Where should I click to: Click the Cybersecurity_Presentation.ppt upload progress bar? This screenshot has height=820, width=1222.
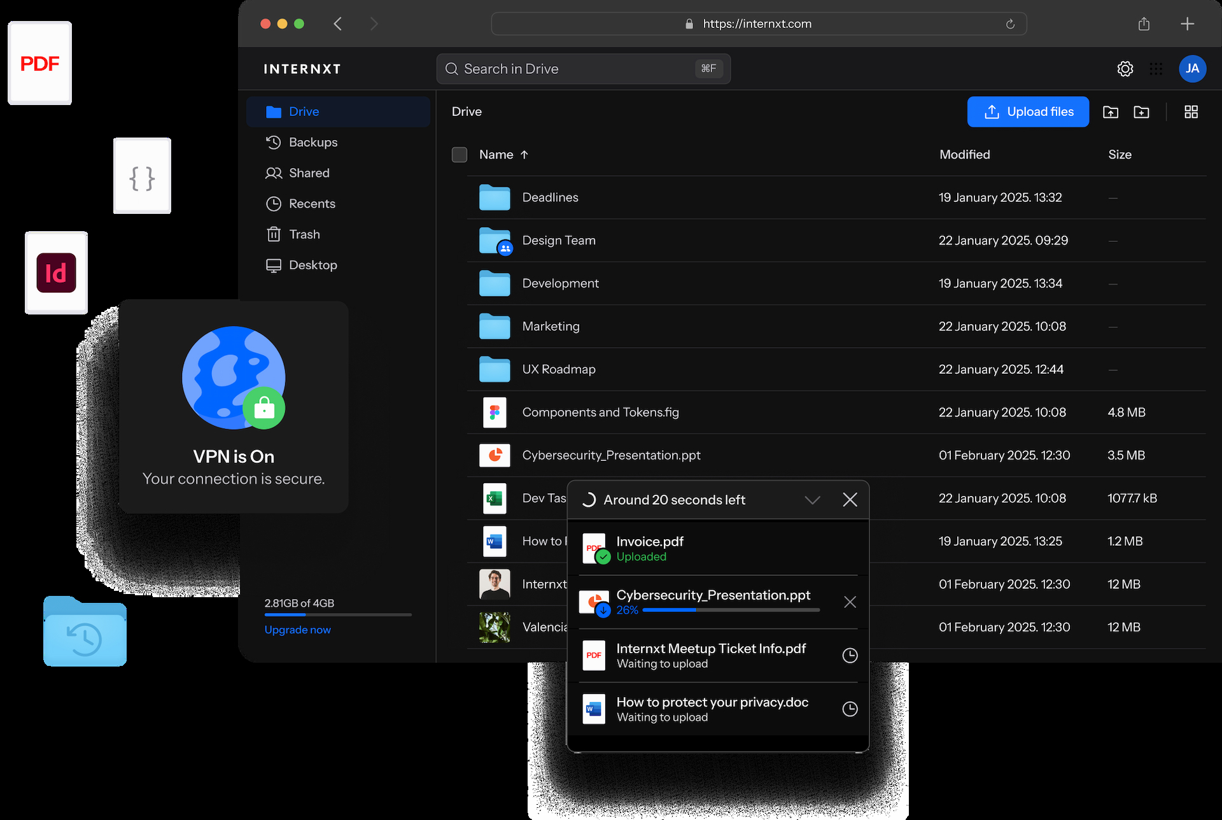(x=731, y=610)
